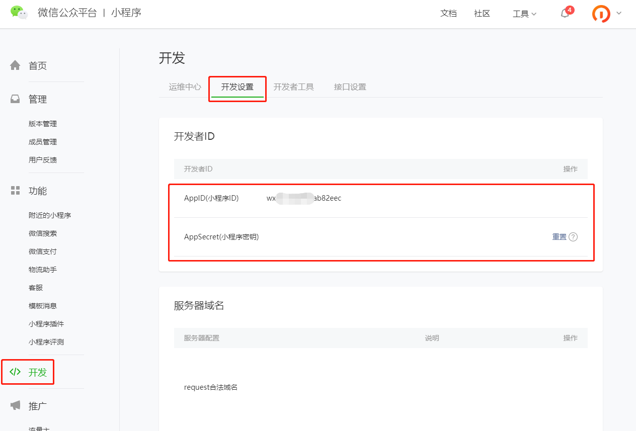Click the 开发 code icon

(x=16, y=372)
